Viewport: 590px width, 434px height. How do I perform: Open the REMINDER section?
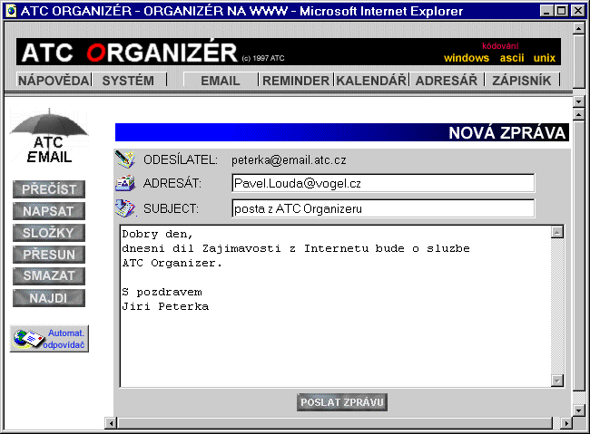point(296,80)
